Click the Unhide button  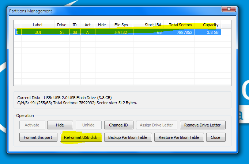(88, 125)
